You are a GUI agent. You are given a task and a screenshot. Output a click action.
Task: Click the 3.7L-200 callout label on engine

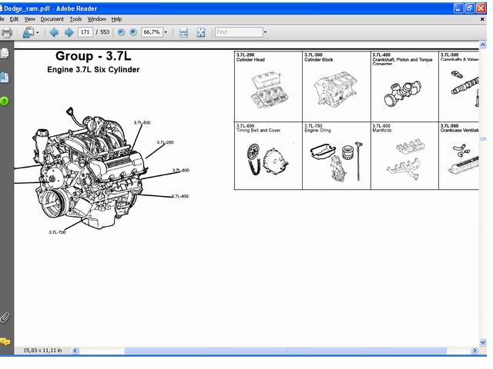pyautogui.click(x=165, y=142)
